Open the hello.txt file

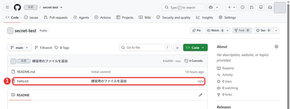point(23,81)
